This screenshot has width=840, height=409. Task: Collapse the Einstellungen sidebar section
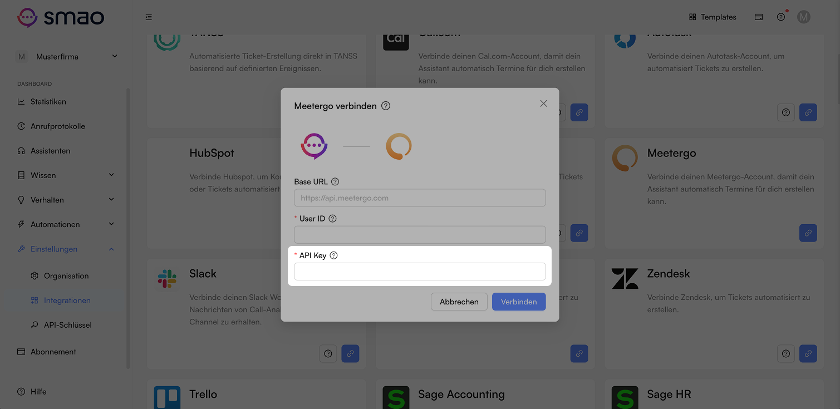tap(67, 249)
